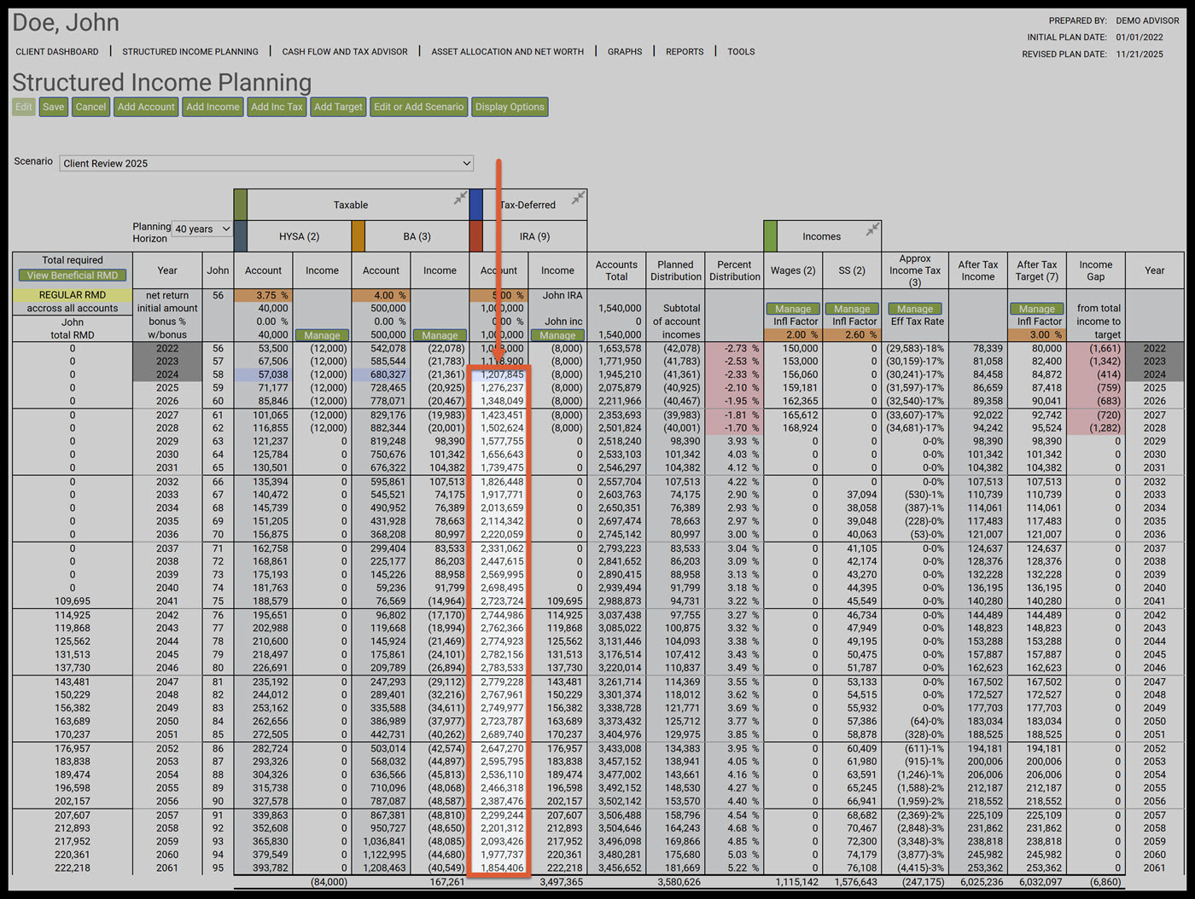Viewport: 1195px width, 899px height.
Task: Collapse the Tax-Deferred account group
Action: (x=578, y=198)
